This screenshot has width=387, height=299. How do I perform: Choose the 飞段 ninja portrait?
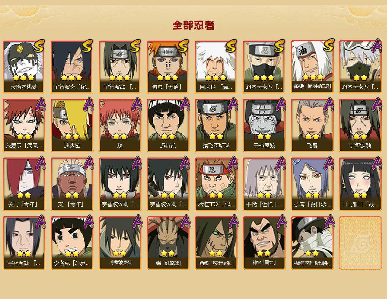tap(312, 125)
